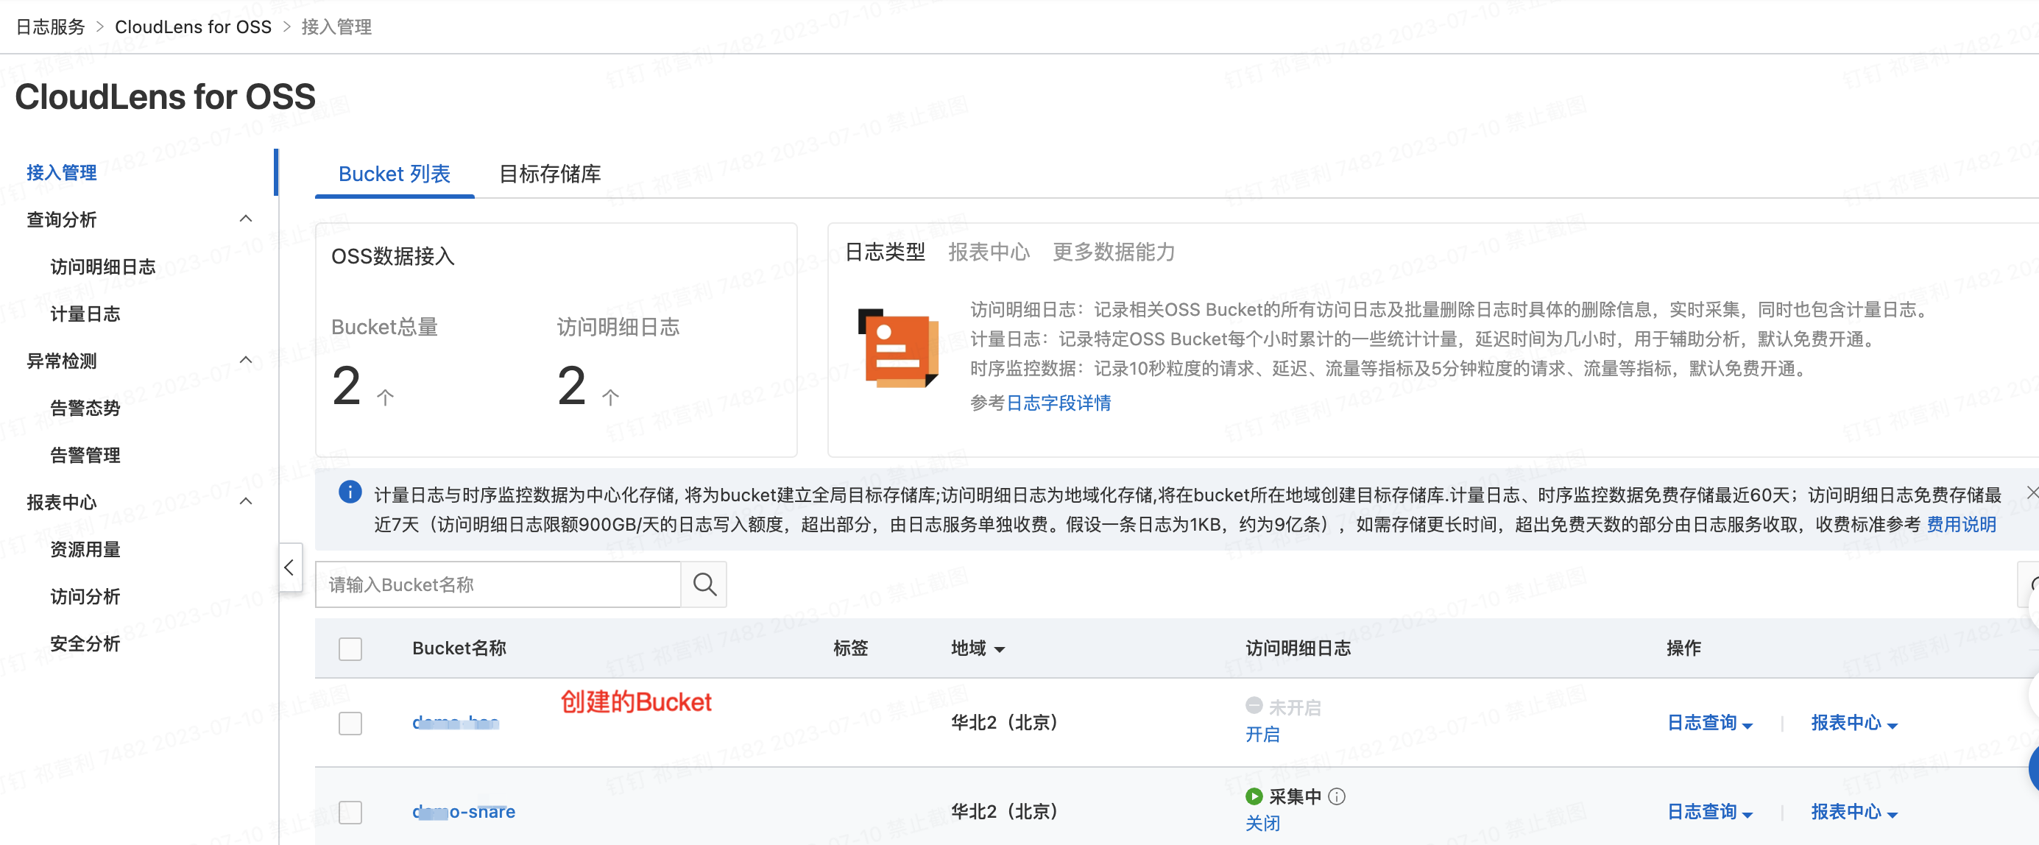Collapse the 查询分析 sidebar section

[x=245, y=219]
